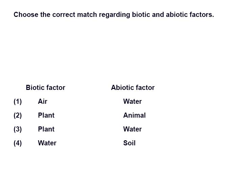Select option (2) number label
237x169 pixels.
[18, 116]
